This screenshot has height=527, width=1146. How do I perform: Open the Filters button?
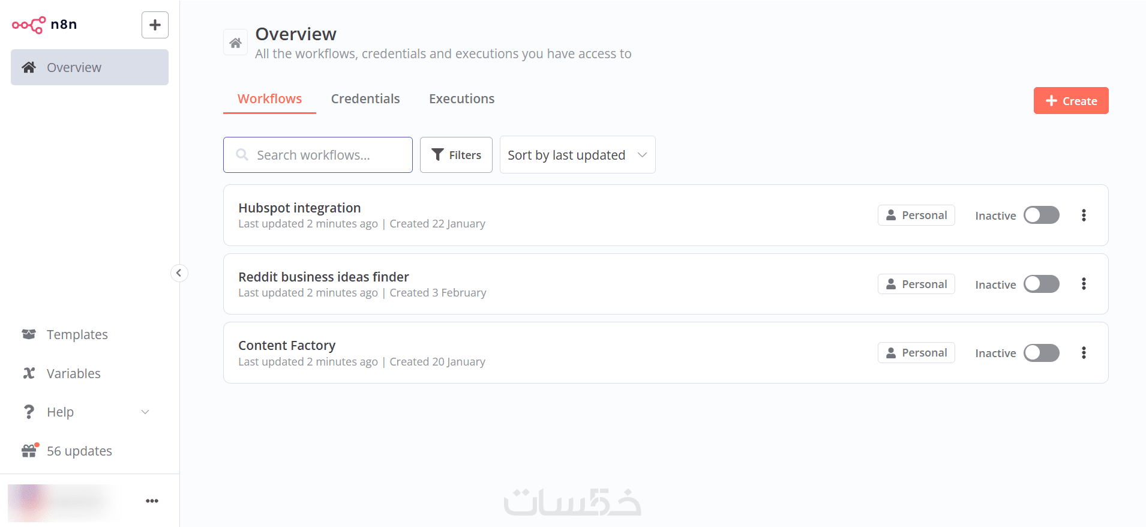click(456, 155)
